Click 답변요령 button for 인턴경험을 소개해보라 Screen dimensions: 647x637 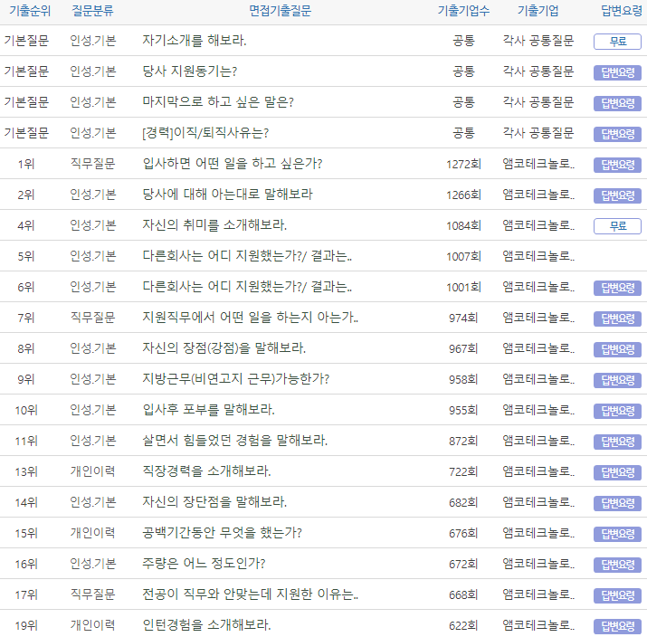click(617, 626)
